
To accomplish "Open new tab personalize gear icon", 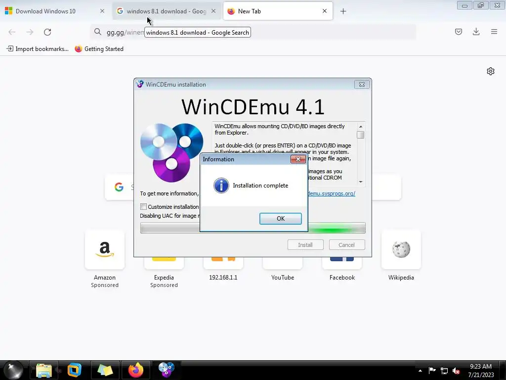I will (491, 71).
